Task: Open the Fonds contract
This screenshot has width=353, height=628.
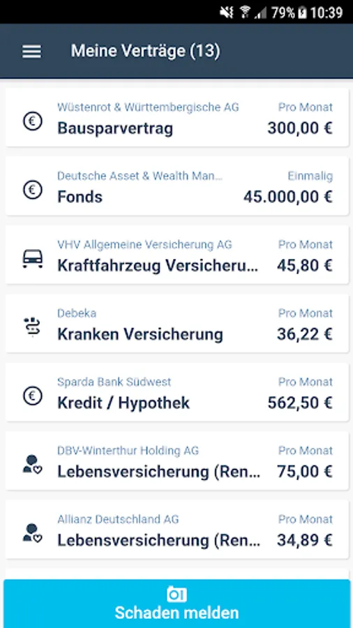Action: tap(177, 186)
